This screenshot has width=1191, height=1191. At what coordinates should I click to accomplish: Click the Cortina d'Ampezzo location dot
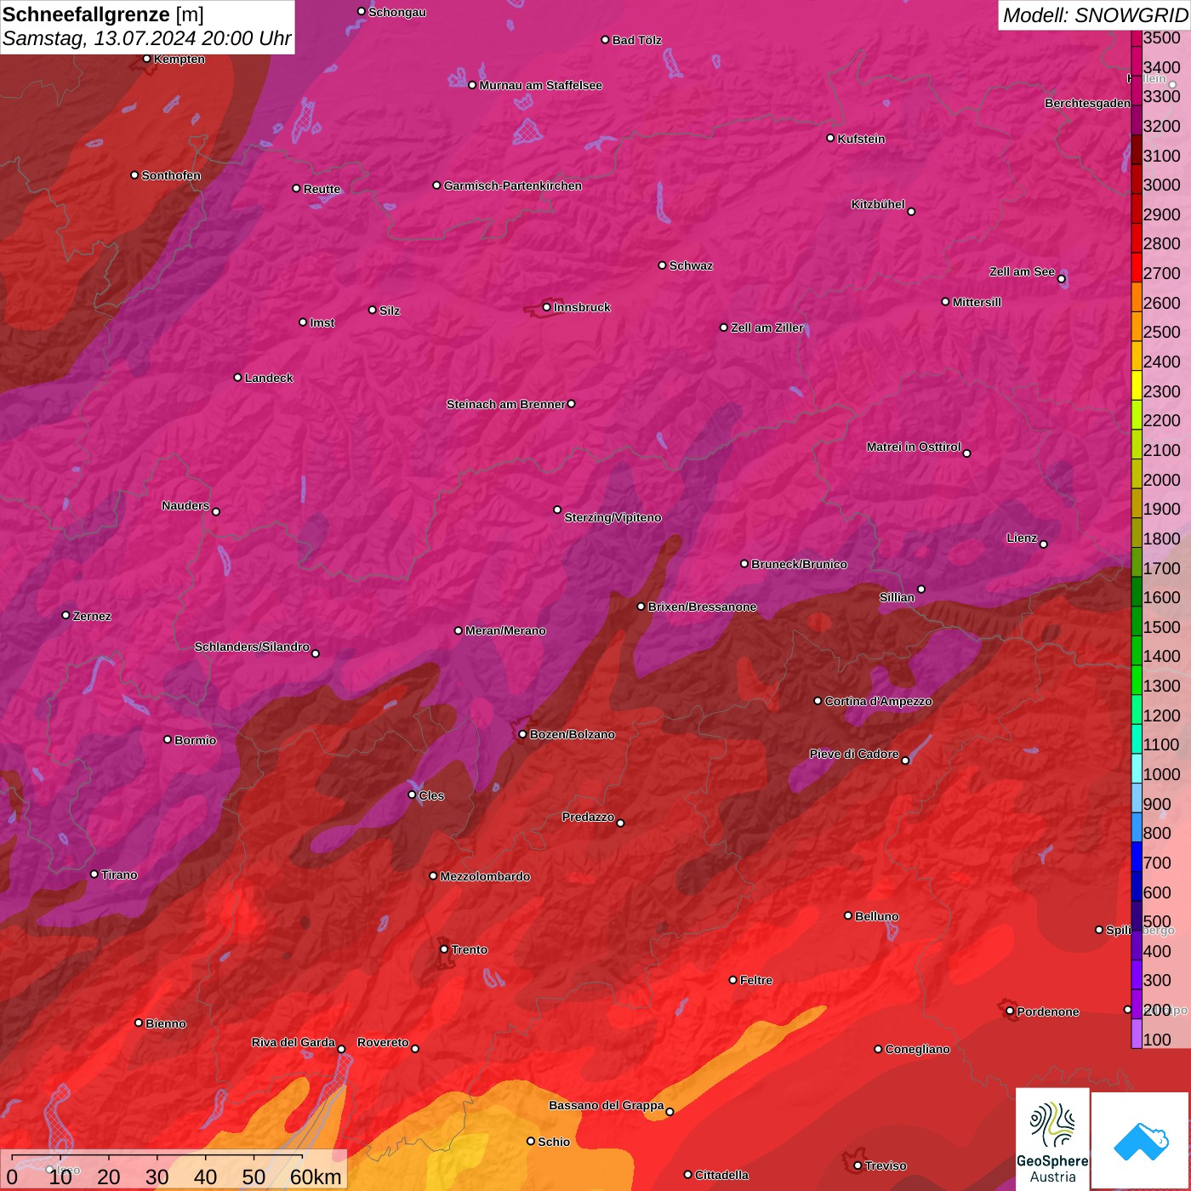818,701
